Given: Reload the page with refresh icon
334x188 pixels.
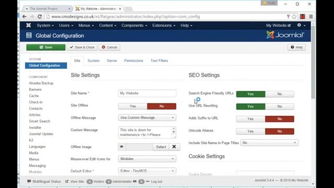Looking at the screenshot, I should (40, 17).
